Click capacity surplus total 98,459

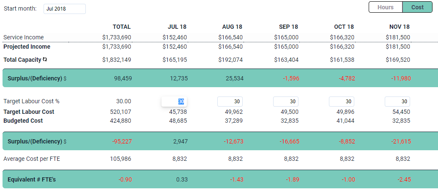[x=123, y=79]
